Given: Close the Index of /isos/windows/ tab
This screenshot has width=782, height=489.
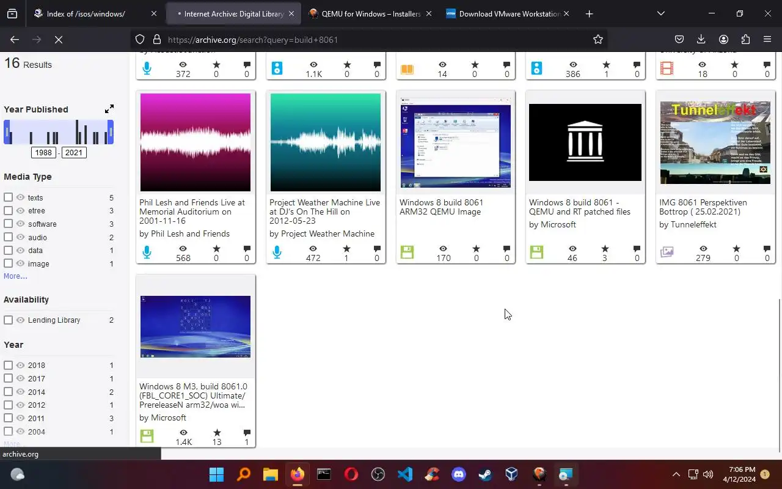Looking at the screenshot, I should 153,13.
